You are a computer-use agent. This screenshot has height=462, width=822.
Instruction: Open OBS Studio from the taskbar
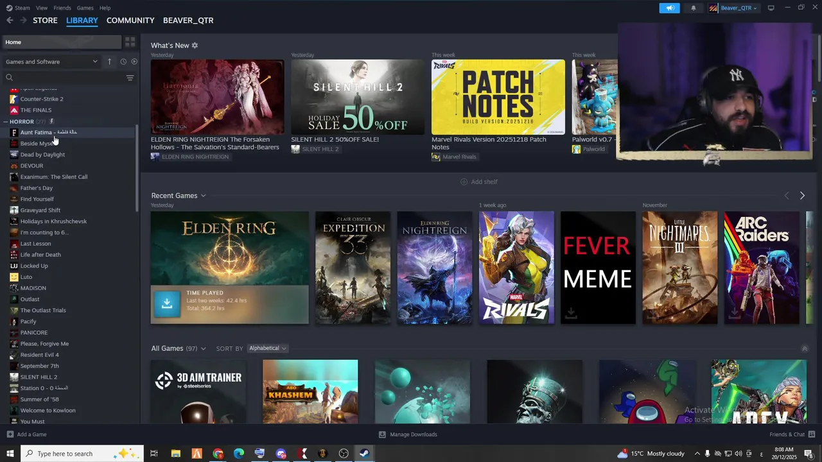coord(344,454)
